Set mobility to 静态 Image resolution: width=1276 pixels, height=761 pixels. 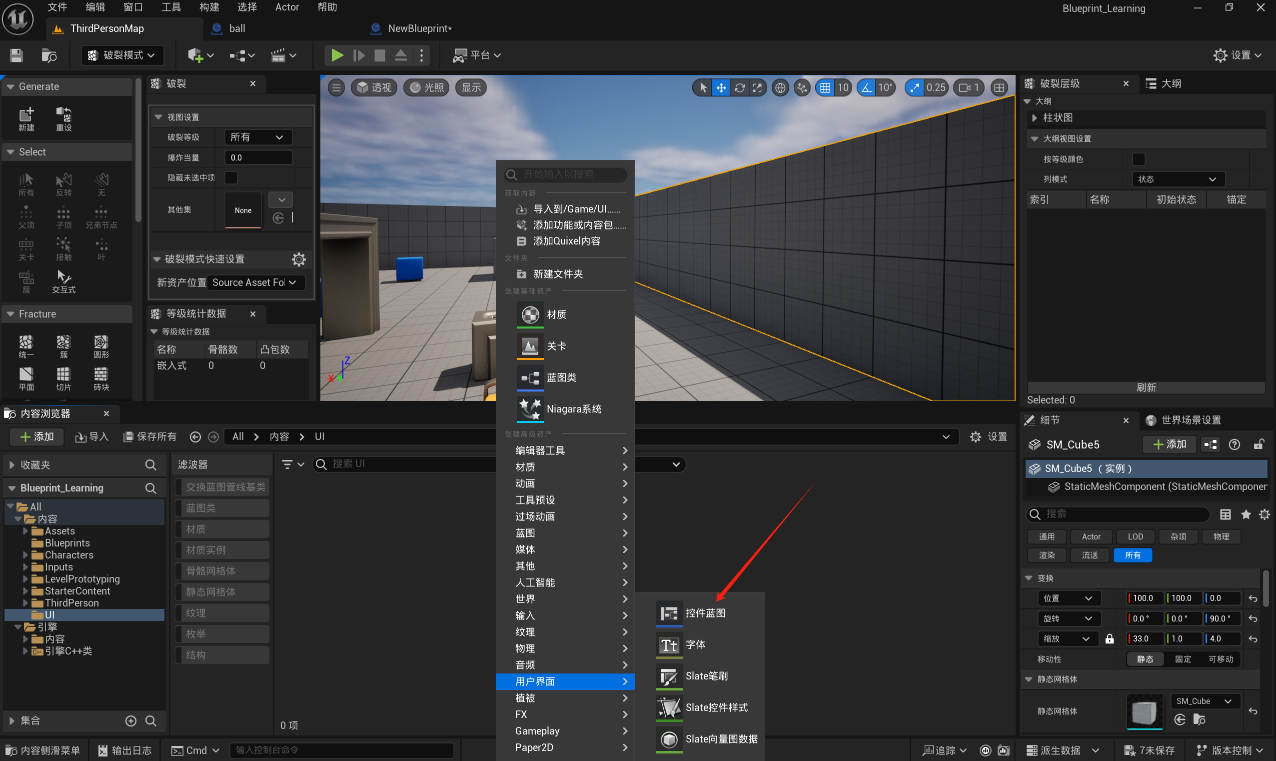click(x=1145, y=659)
